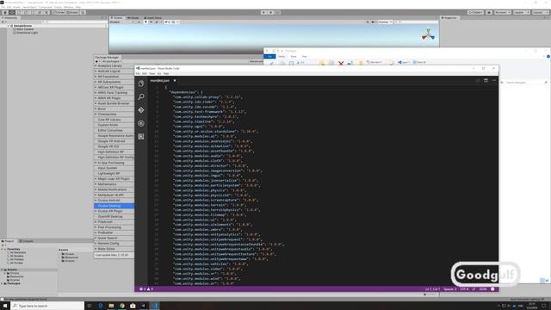The width and height of the screenshot is (551, 310).
Task: Select Unity Move tool in toolbar
Action: (x=11, y=12)
